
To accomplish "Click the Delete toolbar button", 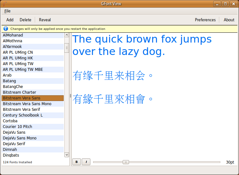I will click(25, 20).
